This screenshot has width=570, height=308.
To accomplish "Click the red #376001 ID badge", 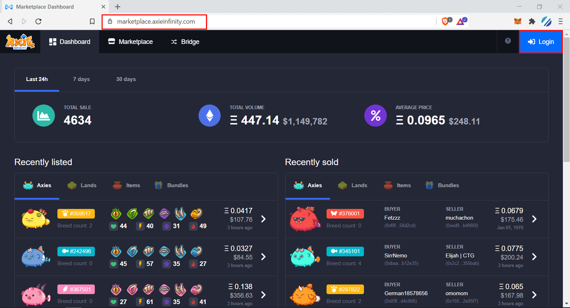I will tap(345, 213).
